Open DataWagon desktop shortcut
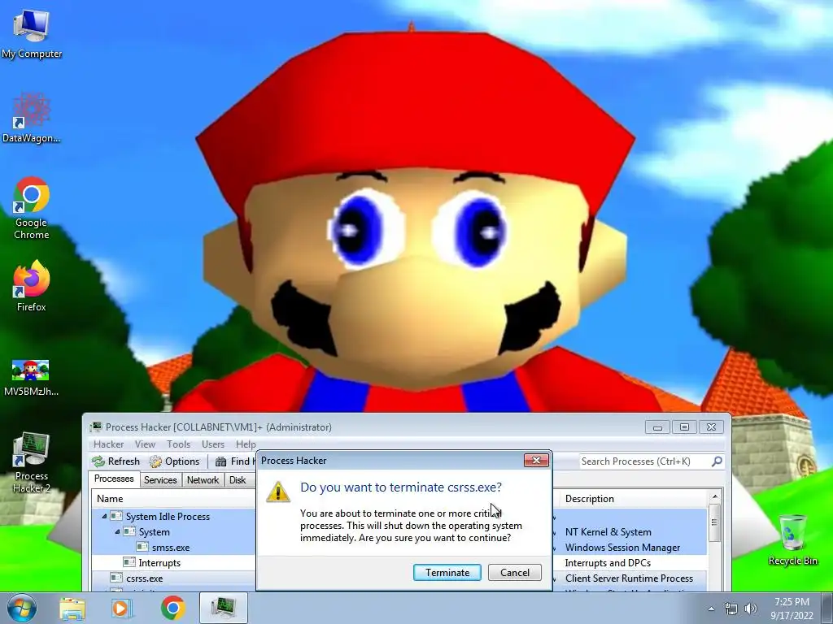Screen dimensions: 833x624 [32, 118]
